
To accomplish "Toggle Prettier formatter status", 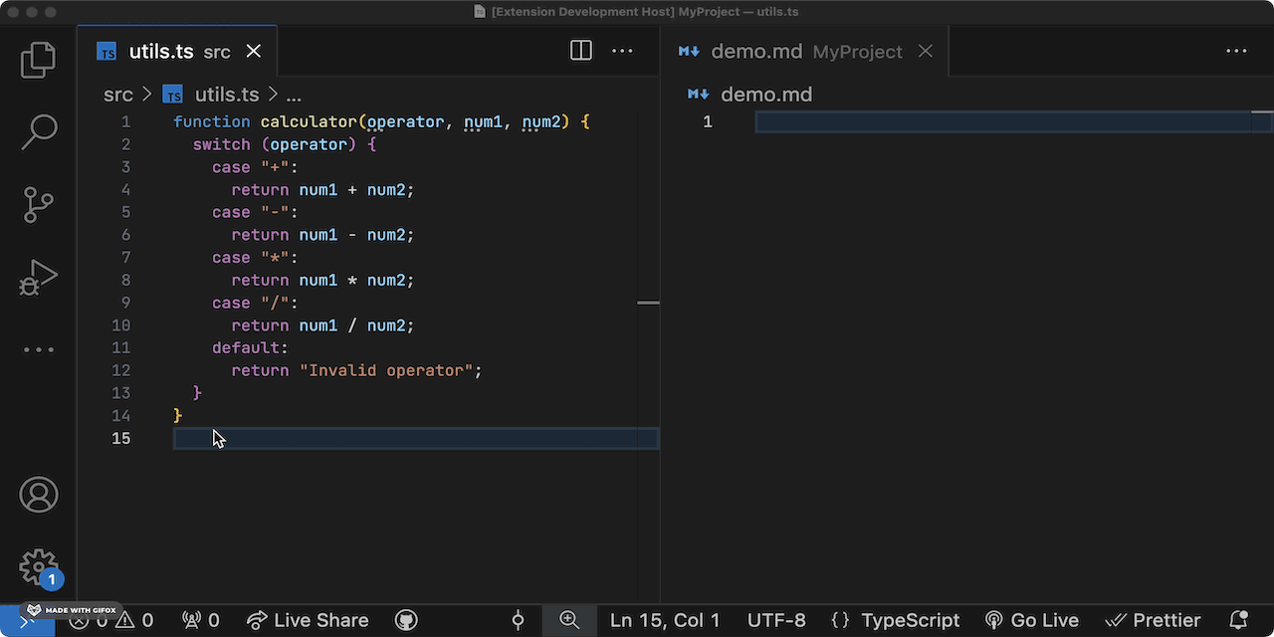I will (1153, 620).
